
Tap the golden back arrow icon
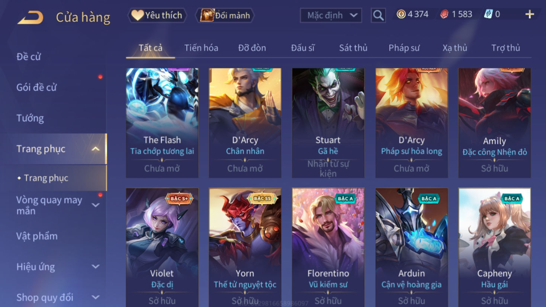(30, 17)
